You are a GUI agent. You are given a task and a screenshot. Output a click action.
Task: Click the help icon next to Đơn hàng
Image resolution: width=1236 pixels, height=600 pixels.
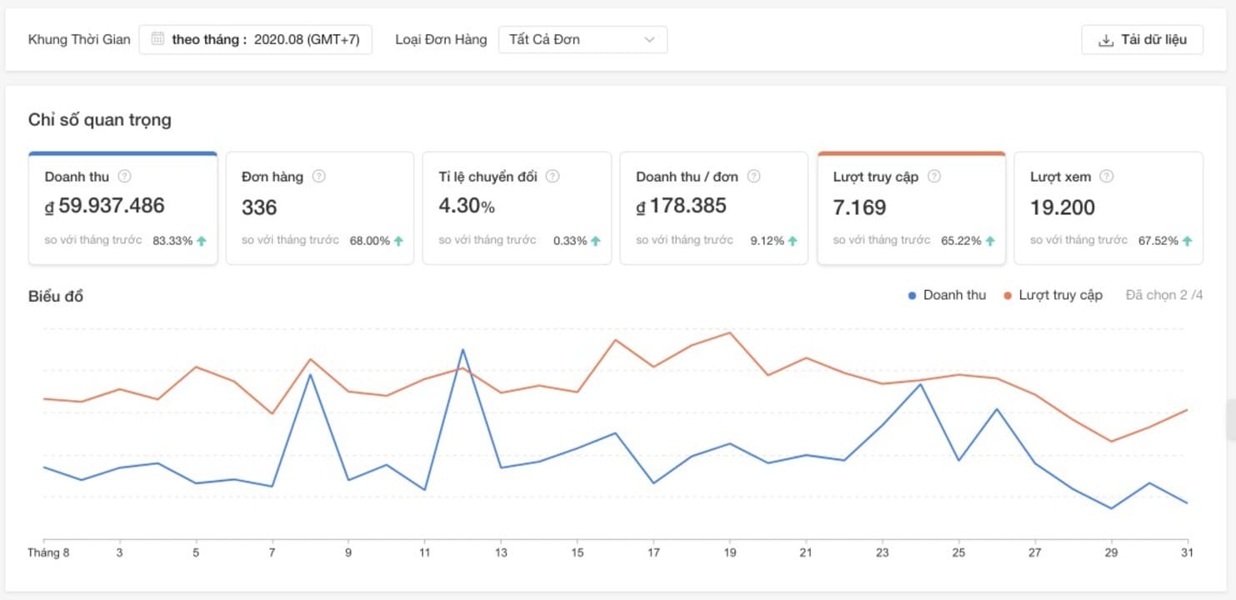pos(318,177)
